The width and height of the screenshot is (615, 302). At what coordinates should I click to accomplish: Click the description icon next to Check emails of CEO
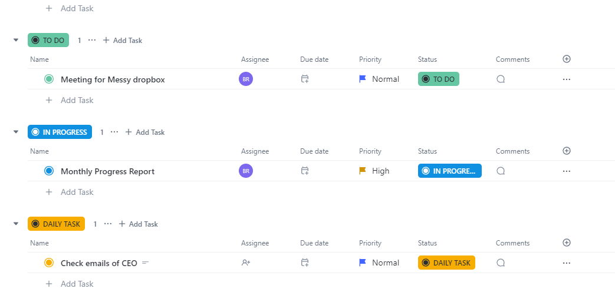click(x=146, y=263)
